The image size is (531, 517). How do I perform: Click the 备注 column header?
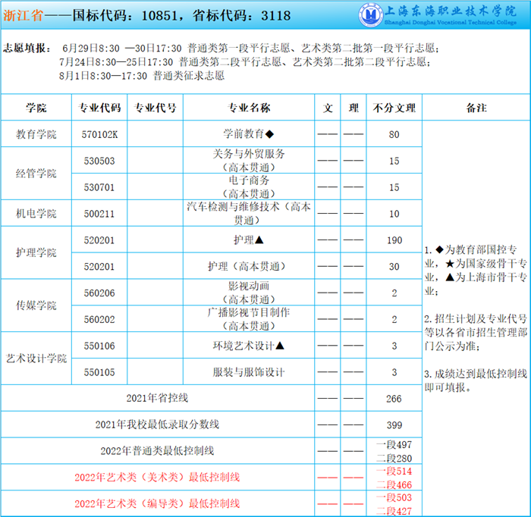pos(476,108)
